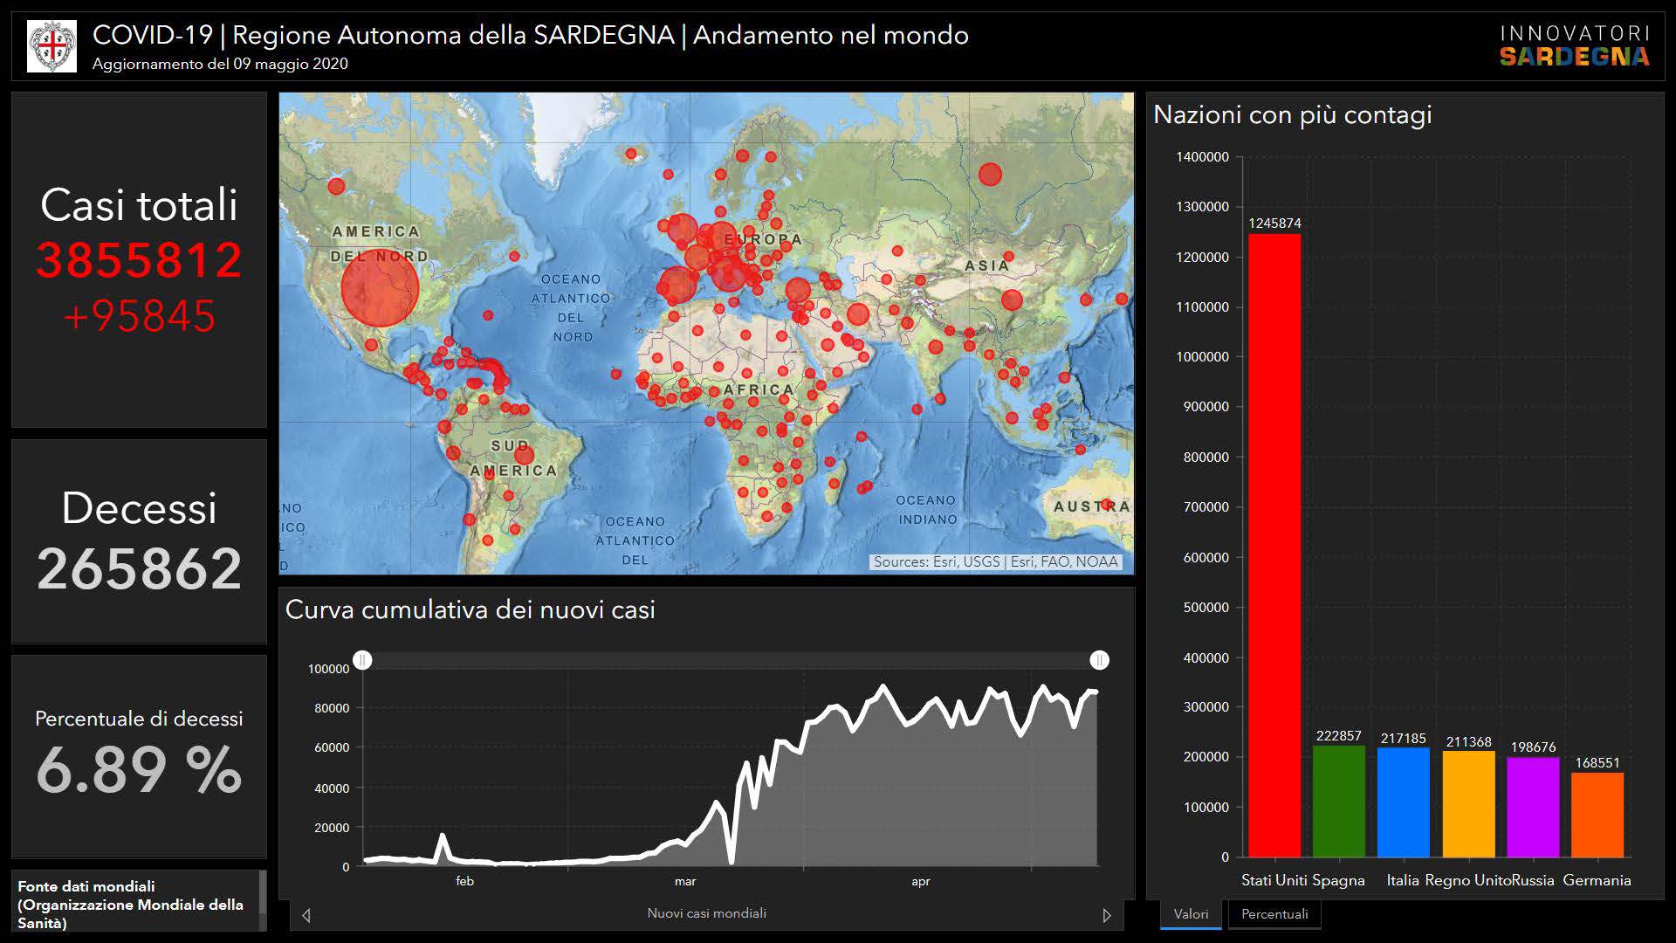
Task: Click the red bubble over Brazil
Action: 524,455
